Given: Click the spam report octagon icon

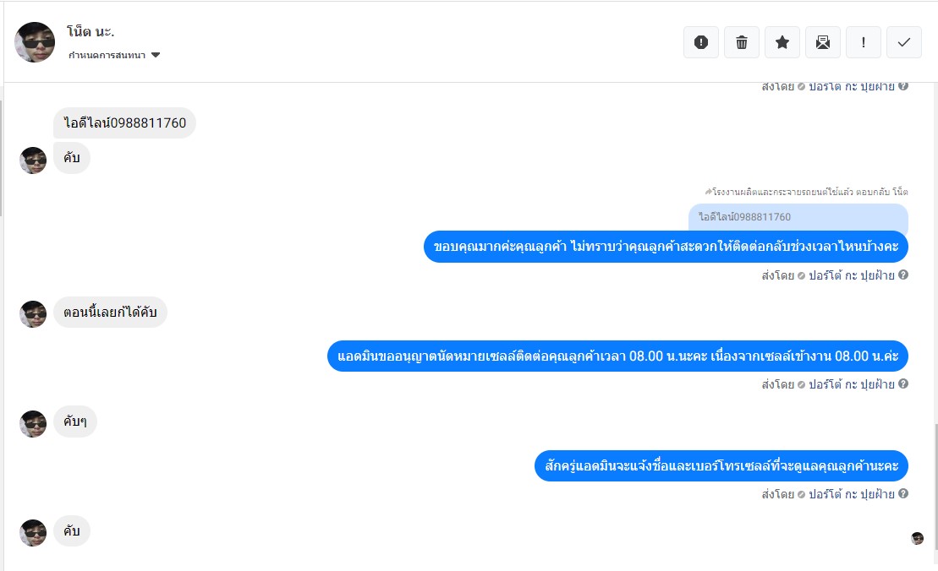Looking at the screenshot, I should click(700, 42).
